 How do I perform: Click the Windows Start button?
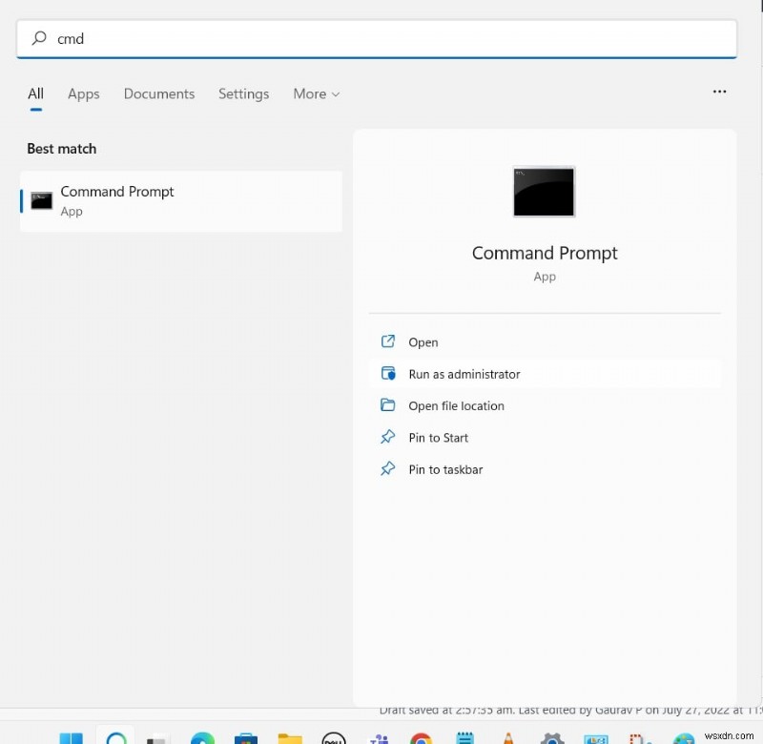tap(71, 738)
